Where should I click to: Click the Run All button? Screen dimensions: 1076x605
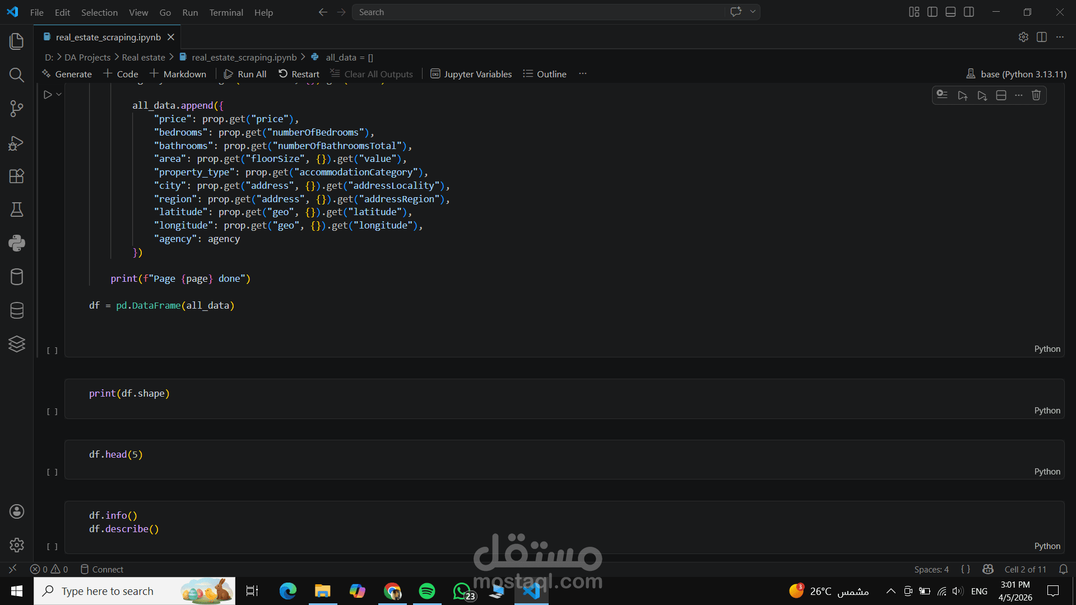pyautogui.click(x=245, y=74)
